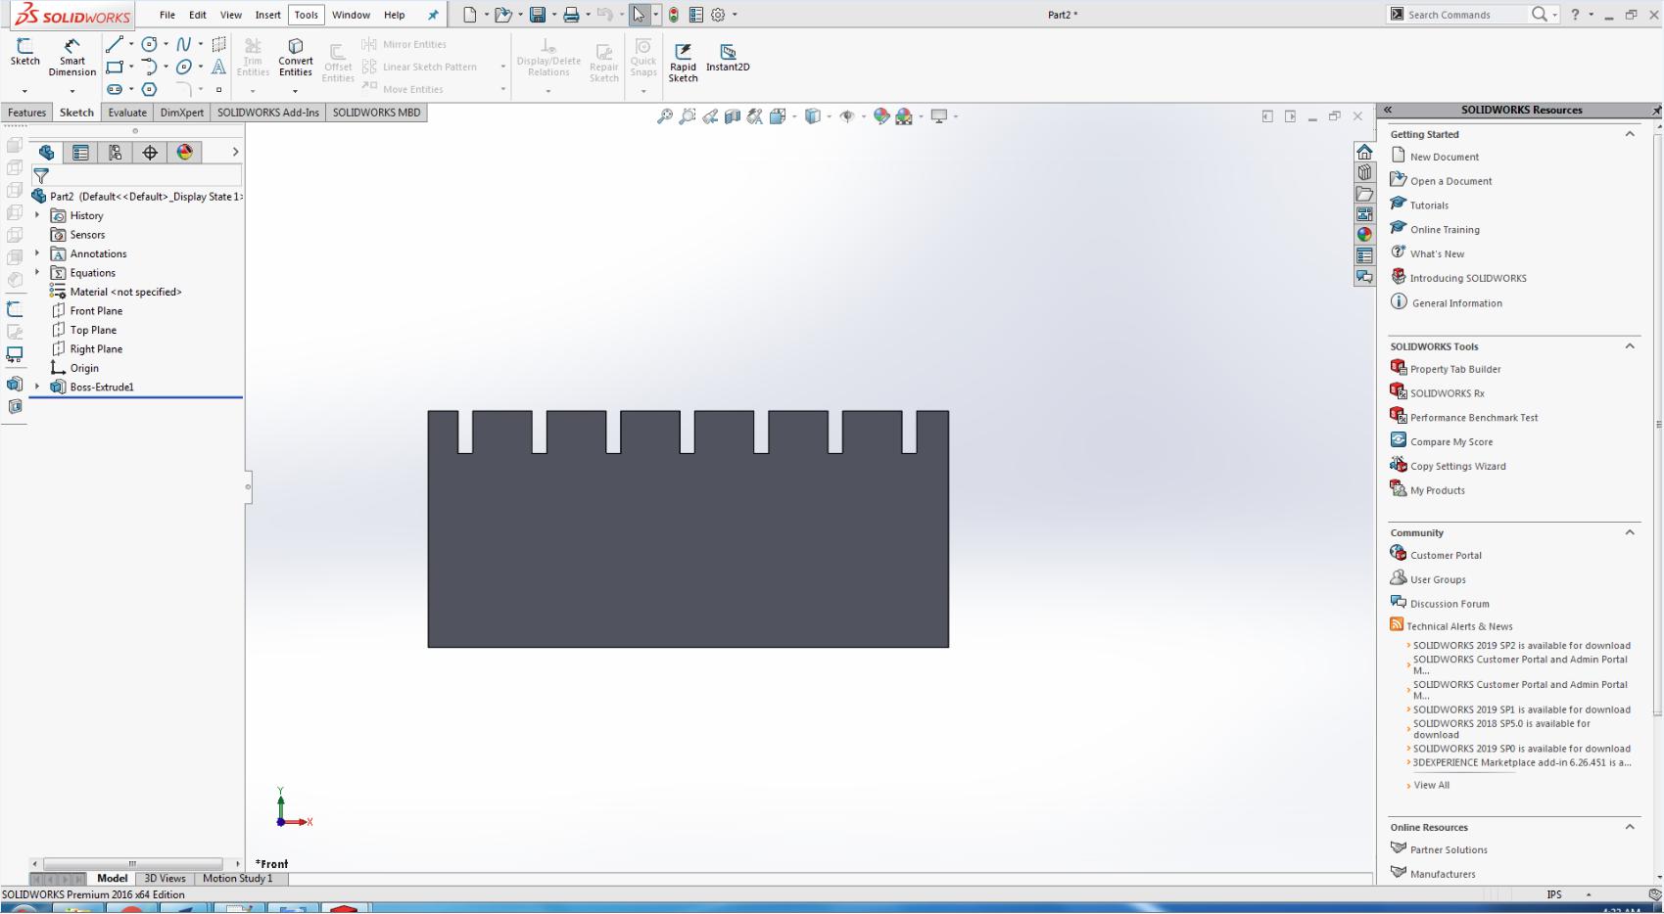Screen dimensions: 1664x914
Task: Collapse the Community section
Action: point(1630,532)
